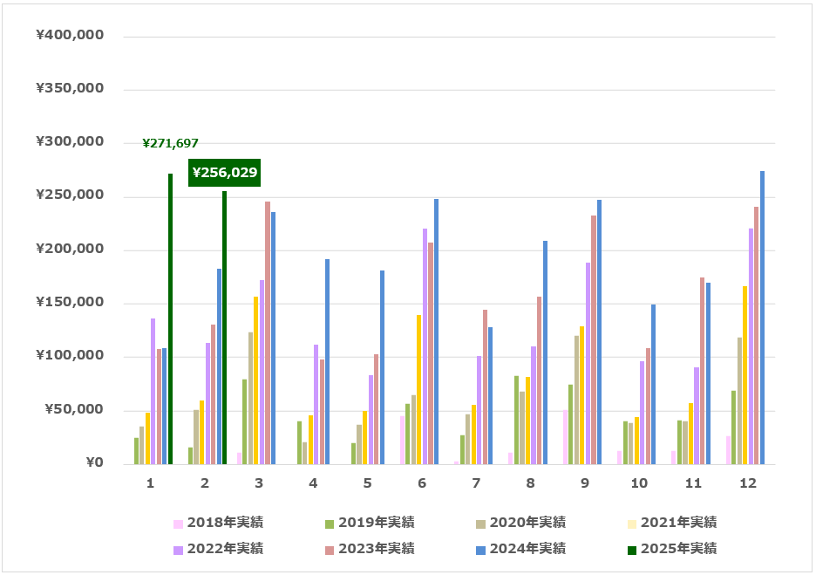Select the 2022年実績 legend label

tap(225, 549)
